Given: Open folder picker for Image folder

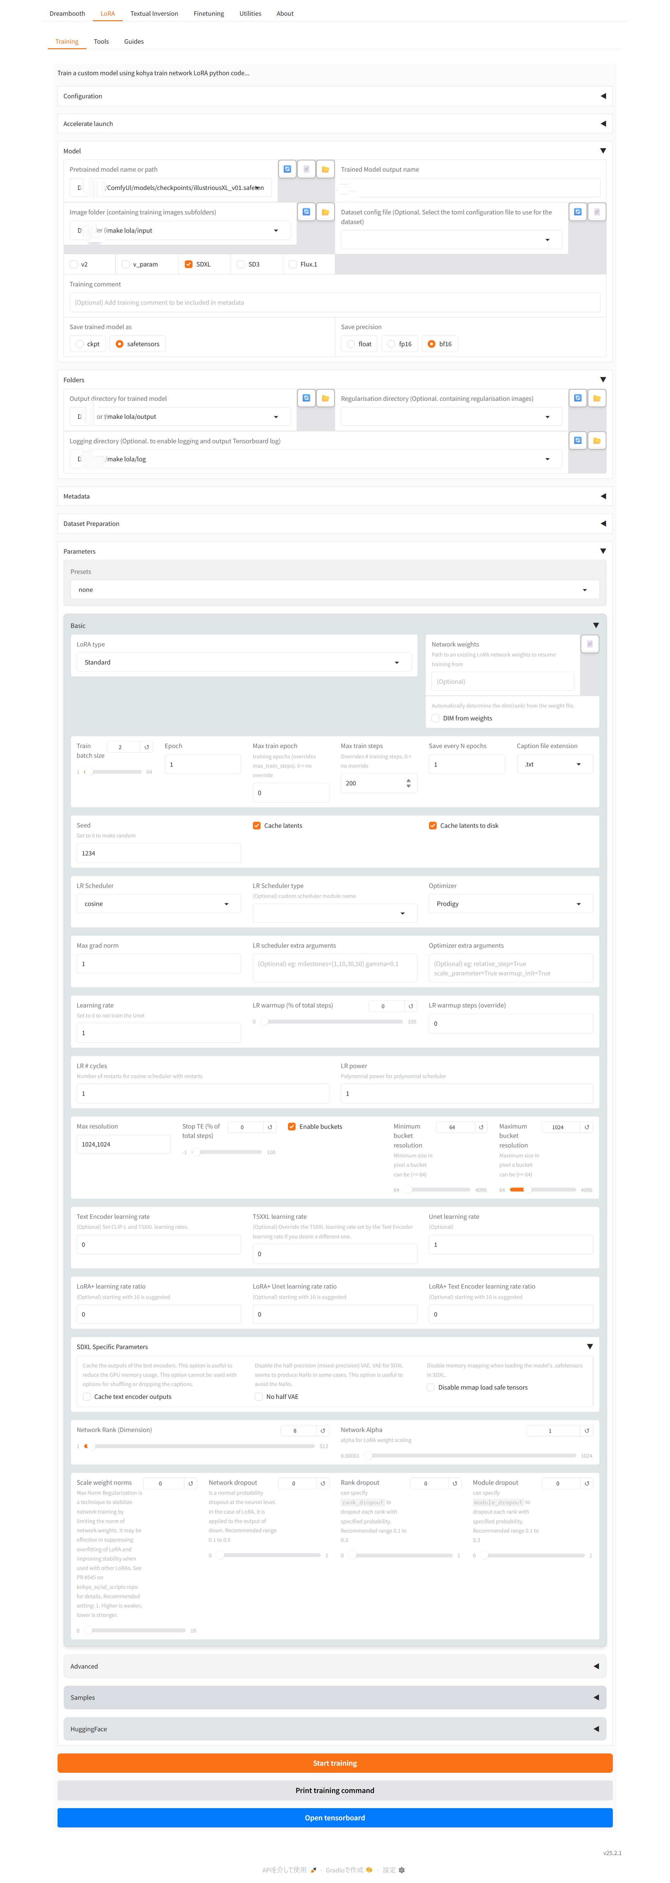Looking at the screenshot, I should point(325,212).
